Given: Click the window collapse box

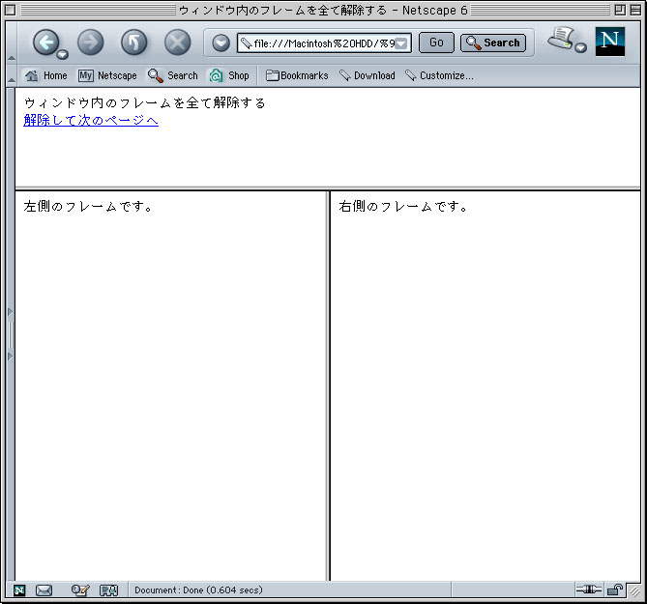Looking at the screenshot, I should [x=635, y=10].
